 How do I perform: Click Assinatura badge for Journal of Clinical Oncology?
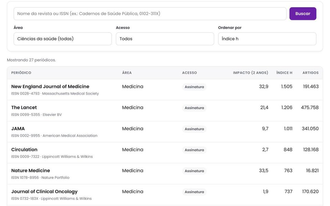tap(194, 192)
